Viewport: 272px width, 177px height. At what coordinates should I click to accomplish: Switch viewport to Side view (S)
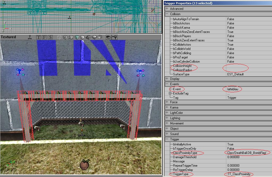click(x=50, y=37)
